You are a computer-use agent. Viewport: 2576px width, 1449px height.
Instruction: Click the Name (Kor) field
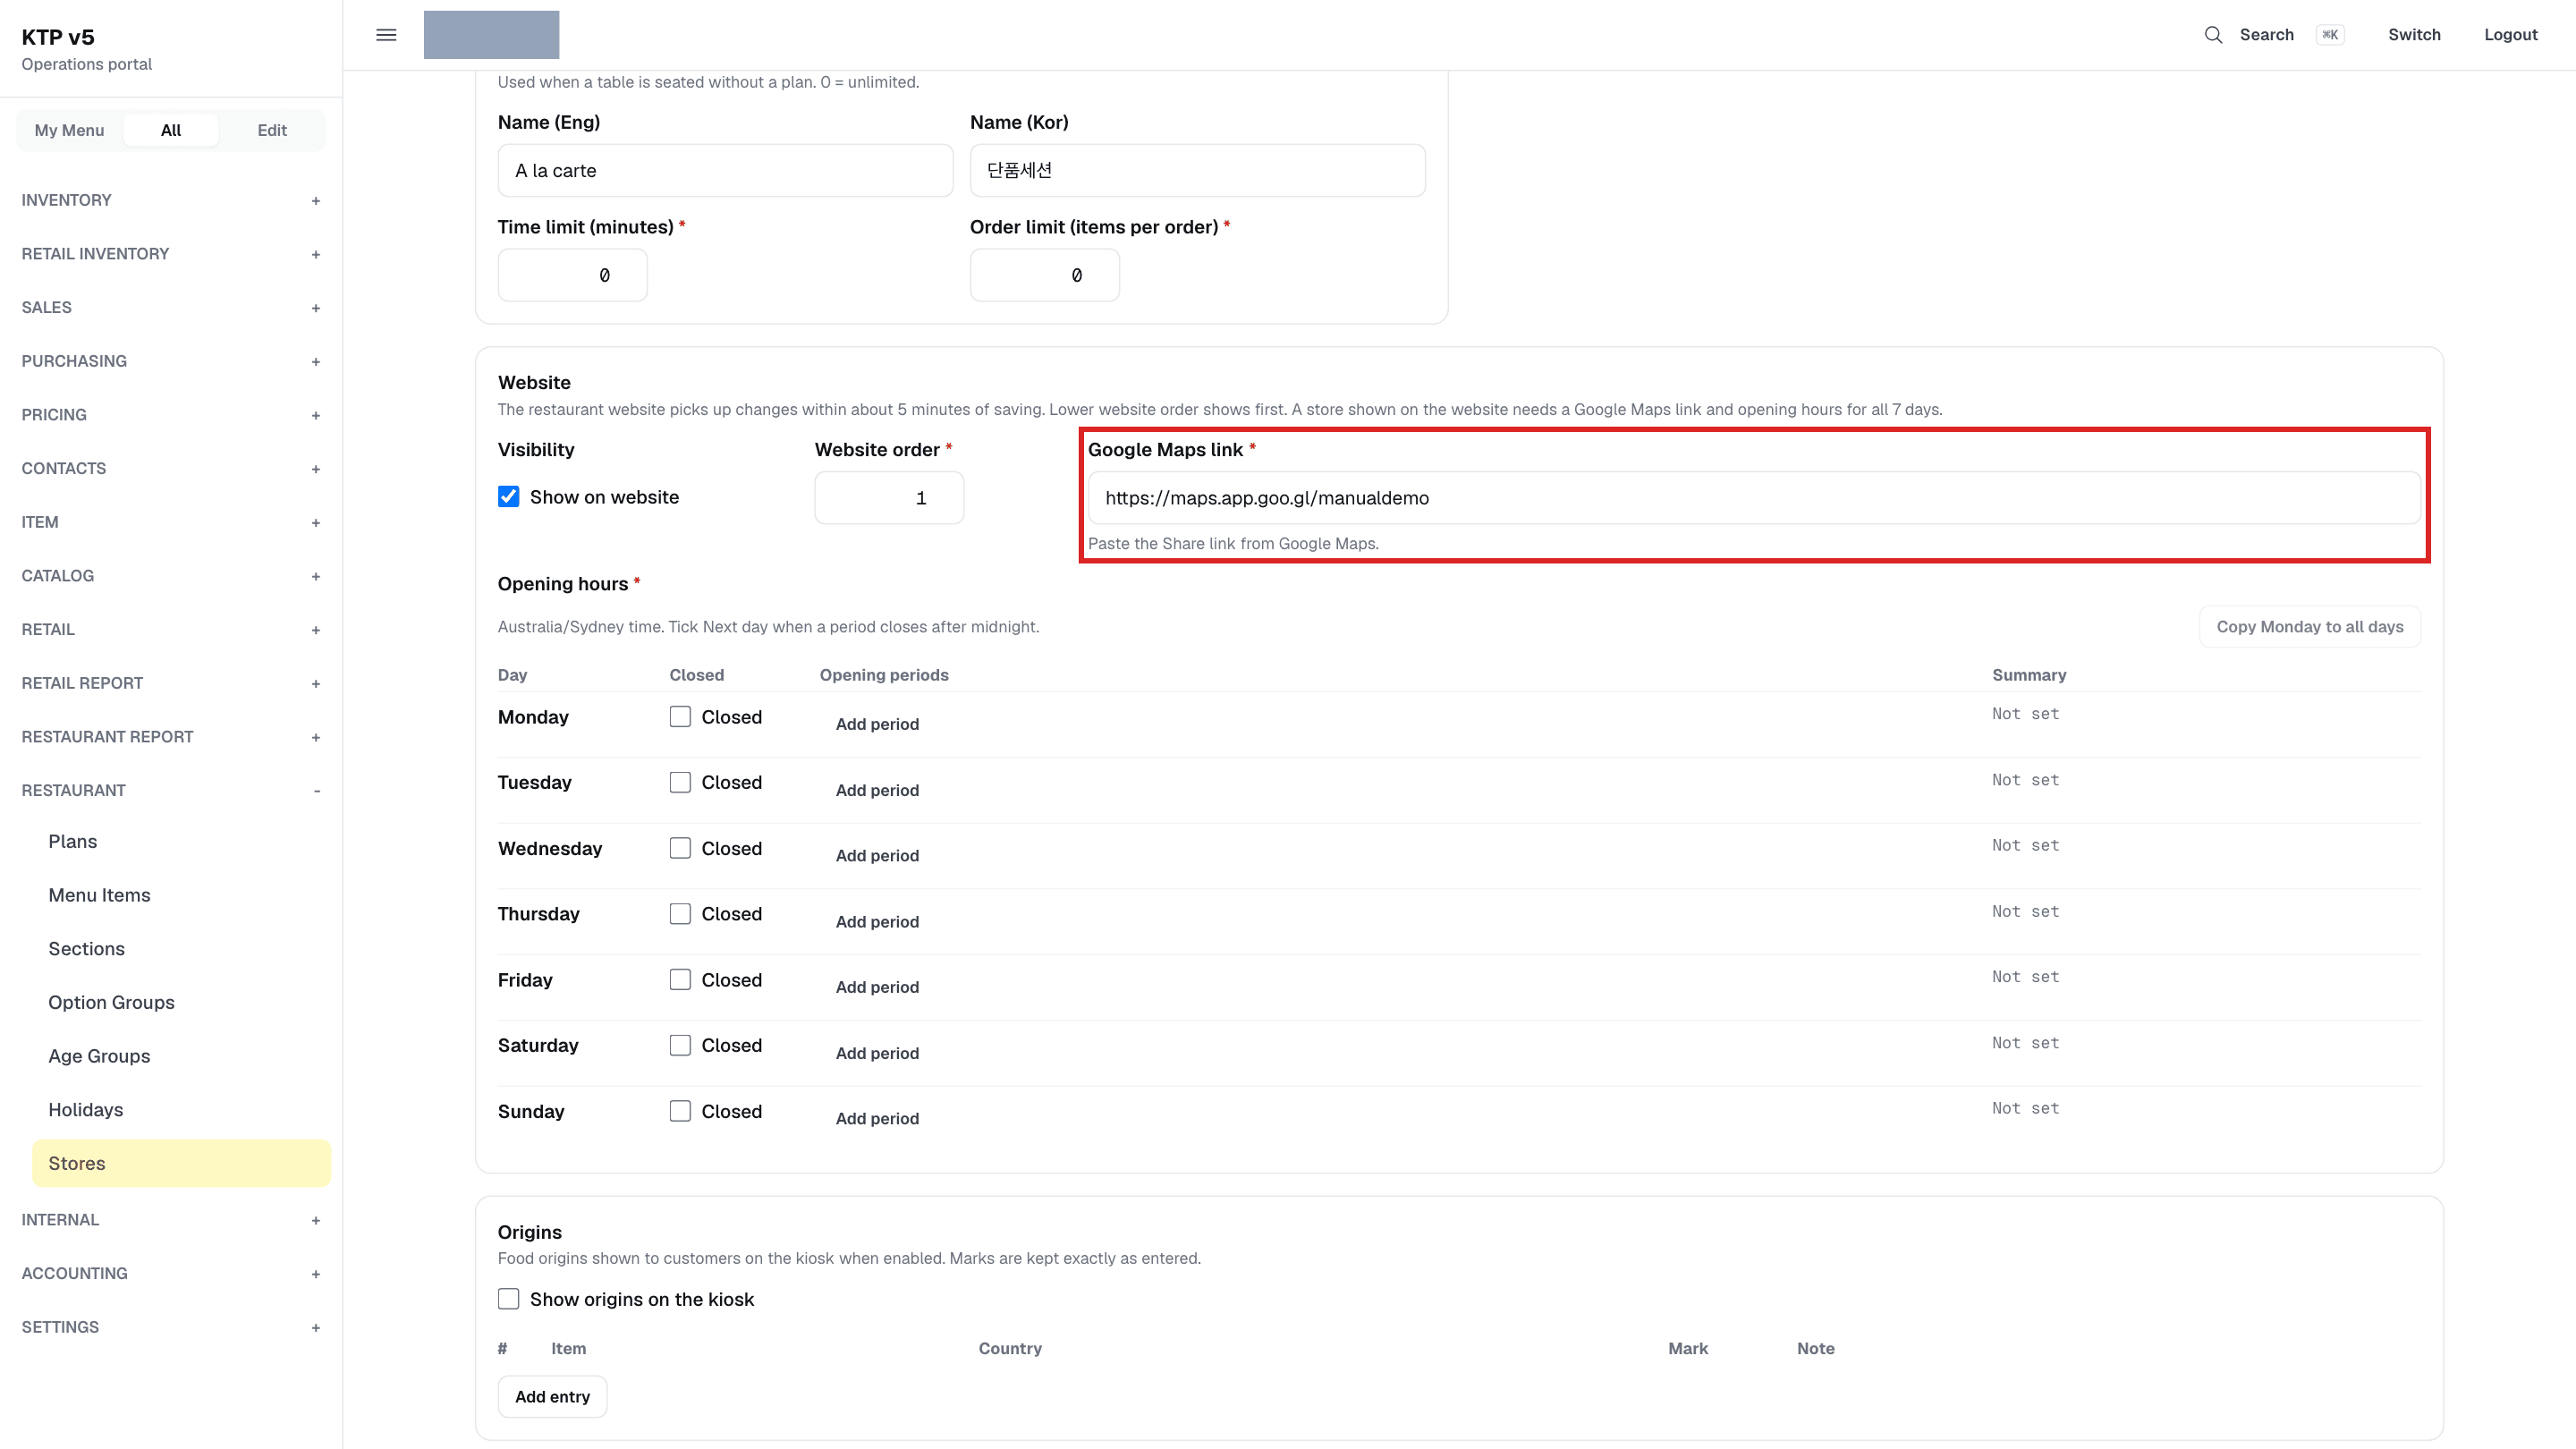pyautogui.click(x=1197, y=171)
